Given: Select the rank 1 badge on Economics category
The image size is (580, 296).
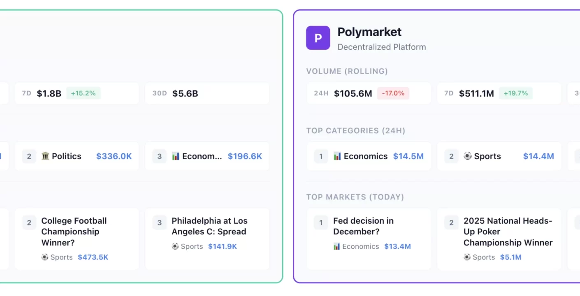Looking at the screenshot, I should 320,156.
